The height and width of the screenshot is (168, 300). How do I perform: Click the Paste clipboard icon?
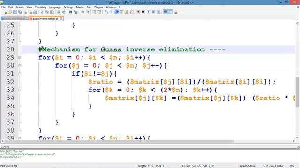click(x=52, y=12)
